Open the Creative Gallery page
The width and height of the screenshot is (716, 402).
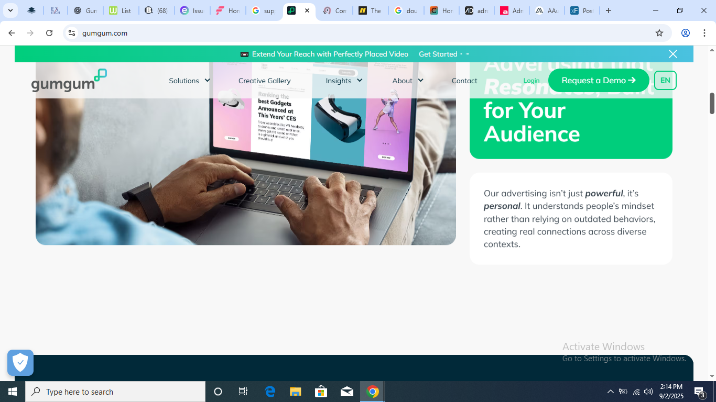click(264, 81)
